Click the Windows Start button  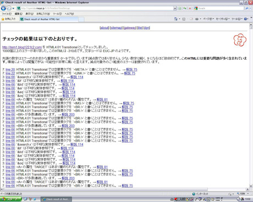point(10,199)
